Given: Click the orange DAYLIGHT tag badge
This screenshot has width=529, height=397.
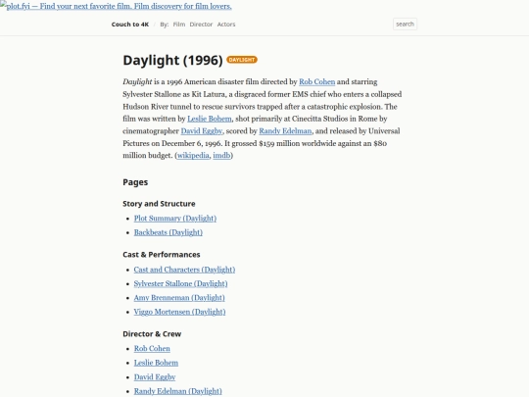Looking at the screenshot, I should 242,60.
